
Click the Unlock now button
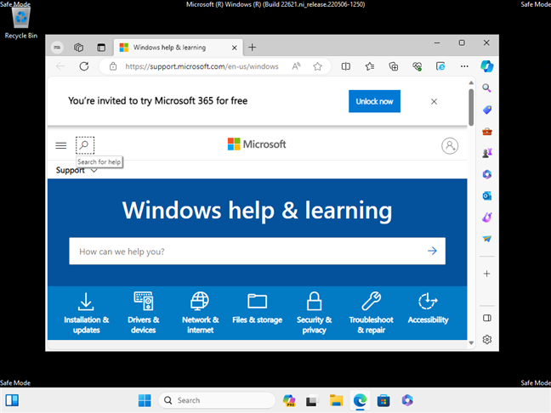[374, 101]
